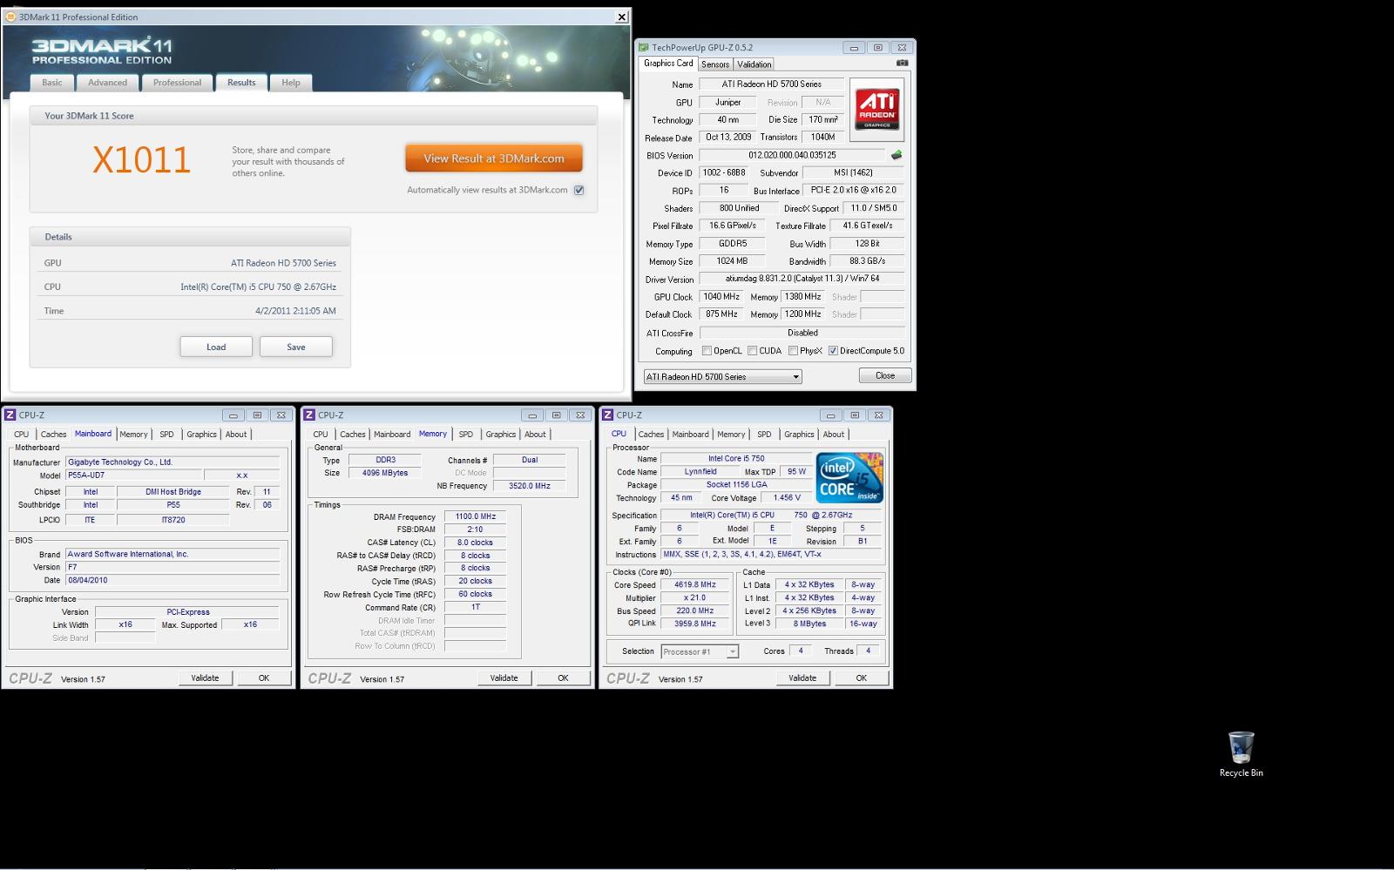The image size is (1394, 870).
Task: Toggle Automatically view results at 3DMark.com checkbox
Action: pos(579,190)
